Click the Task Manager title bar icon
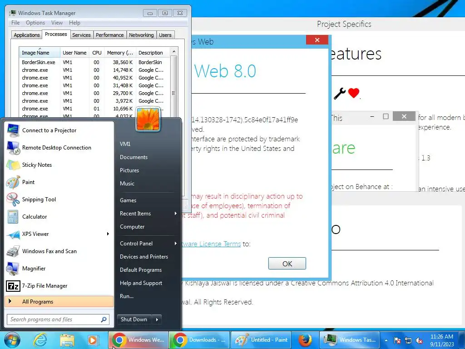The width and height of the screenshot is (465, 349). pos(12,13)
